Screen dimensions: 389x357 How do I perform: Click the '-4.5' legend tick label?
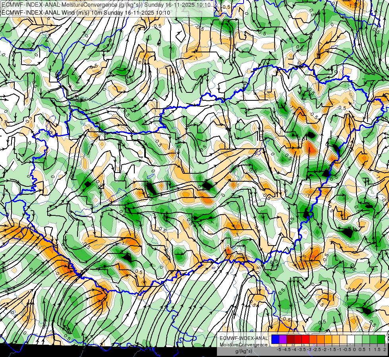point(286,349)
